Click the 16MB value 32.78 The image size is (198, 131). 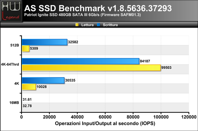(x=27, y=106)
